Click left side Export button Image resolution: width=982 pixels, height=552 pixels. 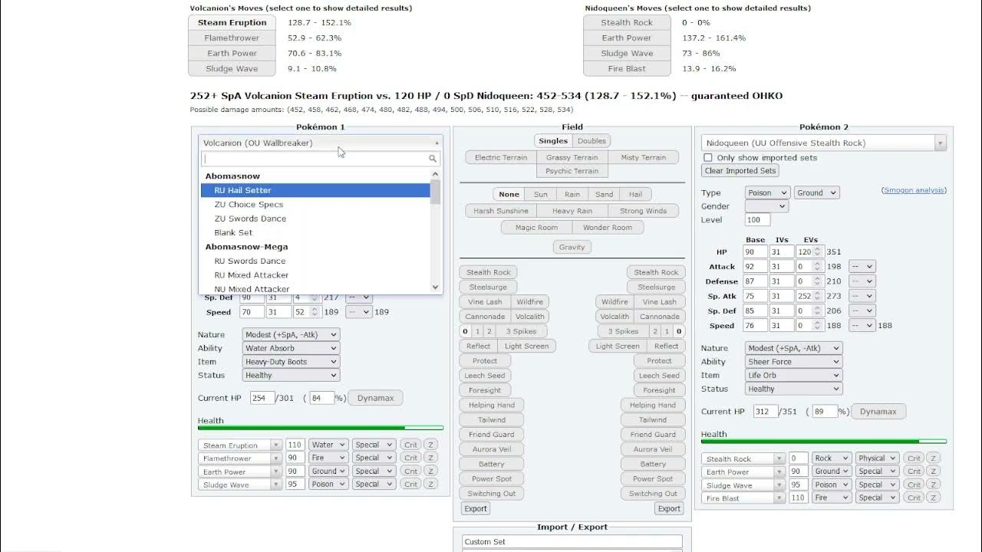click(x=476, y=508)
